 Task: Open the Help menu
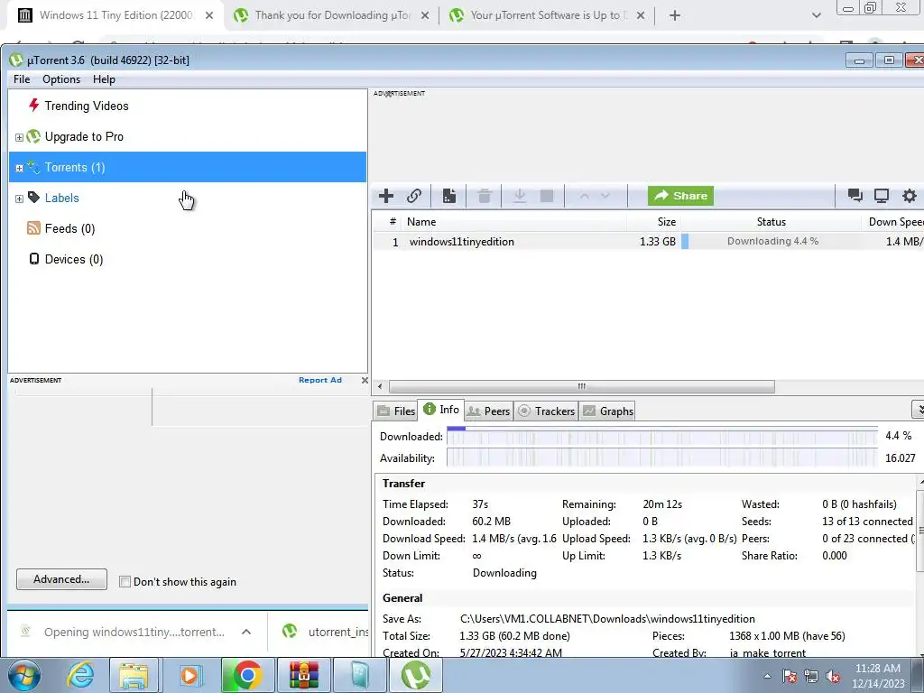tap(104, 79)
